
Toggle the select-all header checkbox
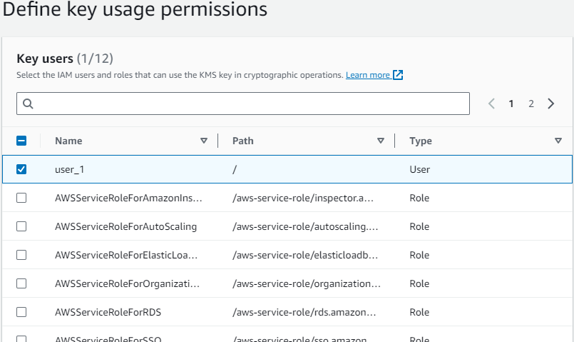pos(21,141)
